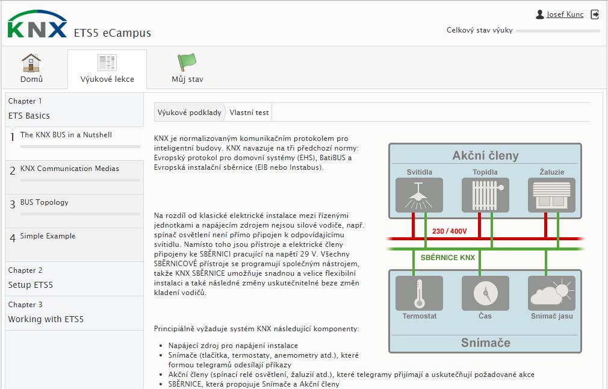Open the Domů house icon

pos(31,63)
